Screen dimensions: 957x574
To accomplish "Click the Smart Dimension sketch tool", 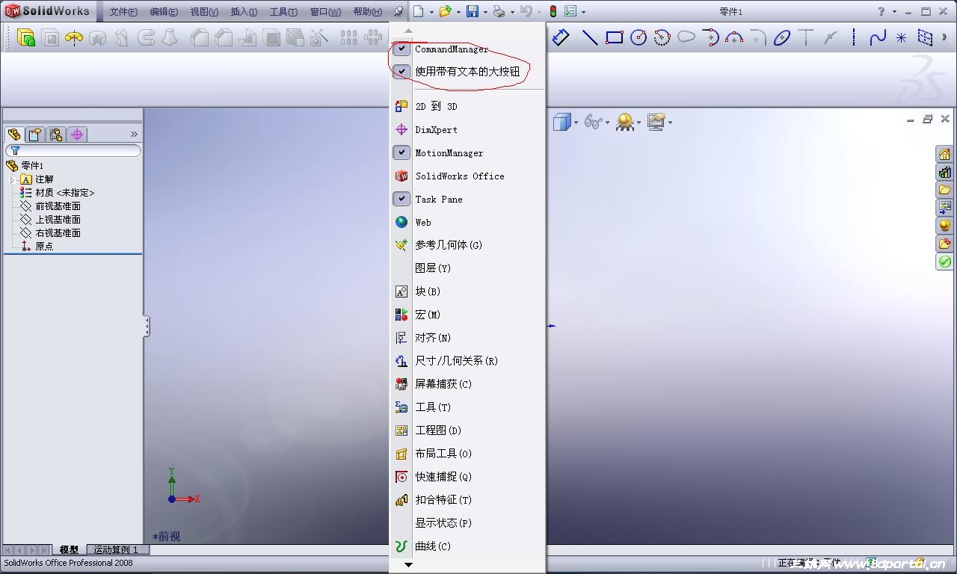I will 561,37.
